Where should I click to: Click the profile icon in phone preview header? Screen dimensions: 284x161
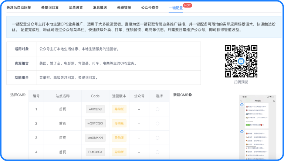(x=274, y=100)
